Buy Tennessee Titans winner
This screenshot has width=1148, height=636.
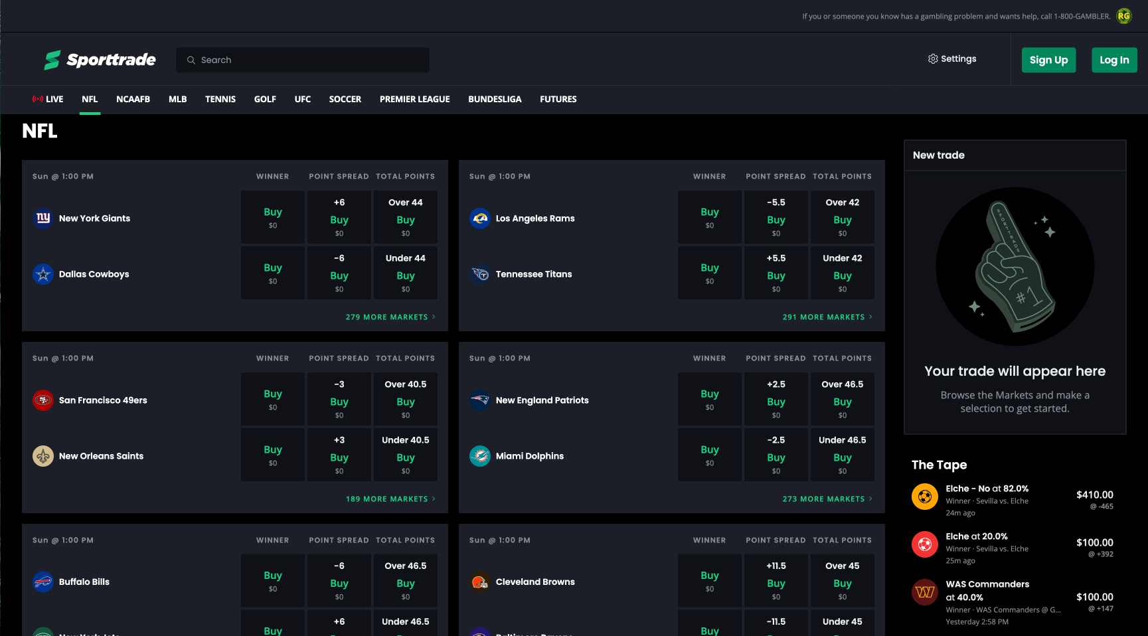[x=710, y=273]
